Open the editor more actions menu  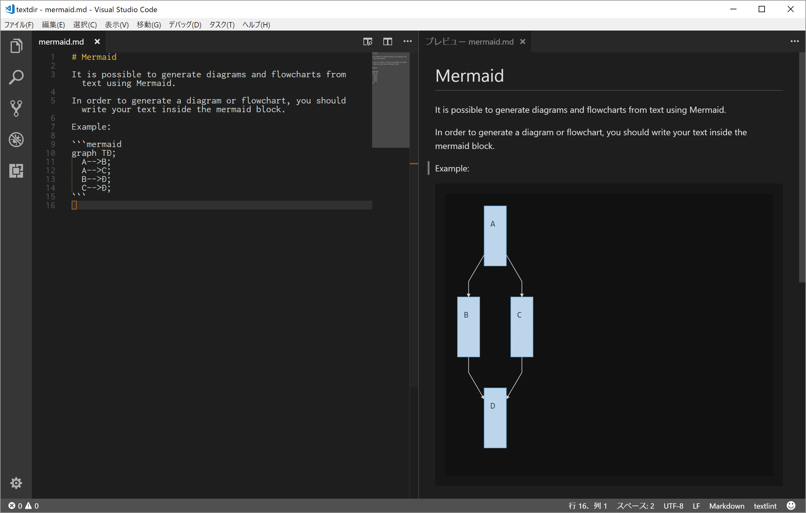pos(407,41)
